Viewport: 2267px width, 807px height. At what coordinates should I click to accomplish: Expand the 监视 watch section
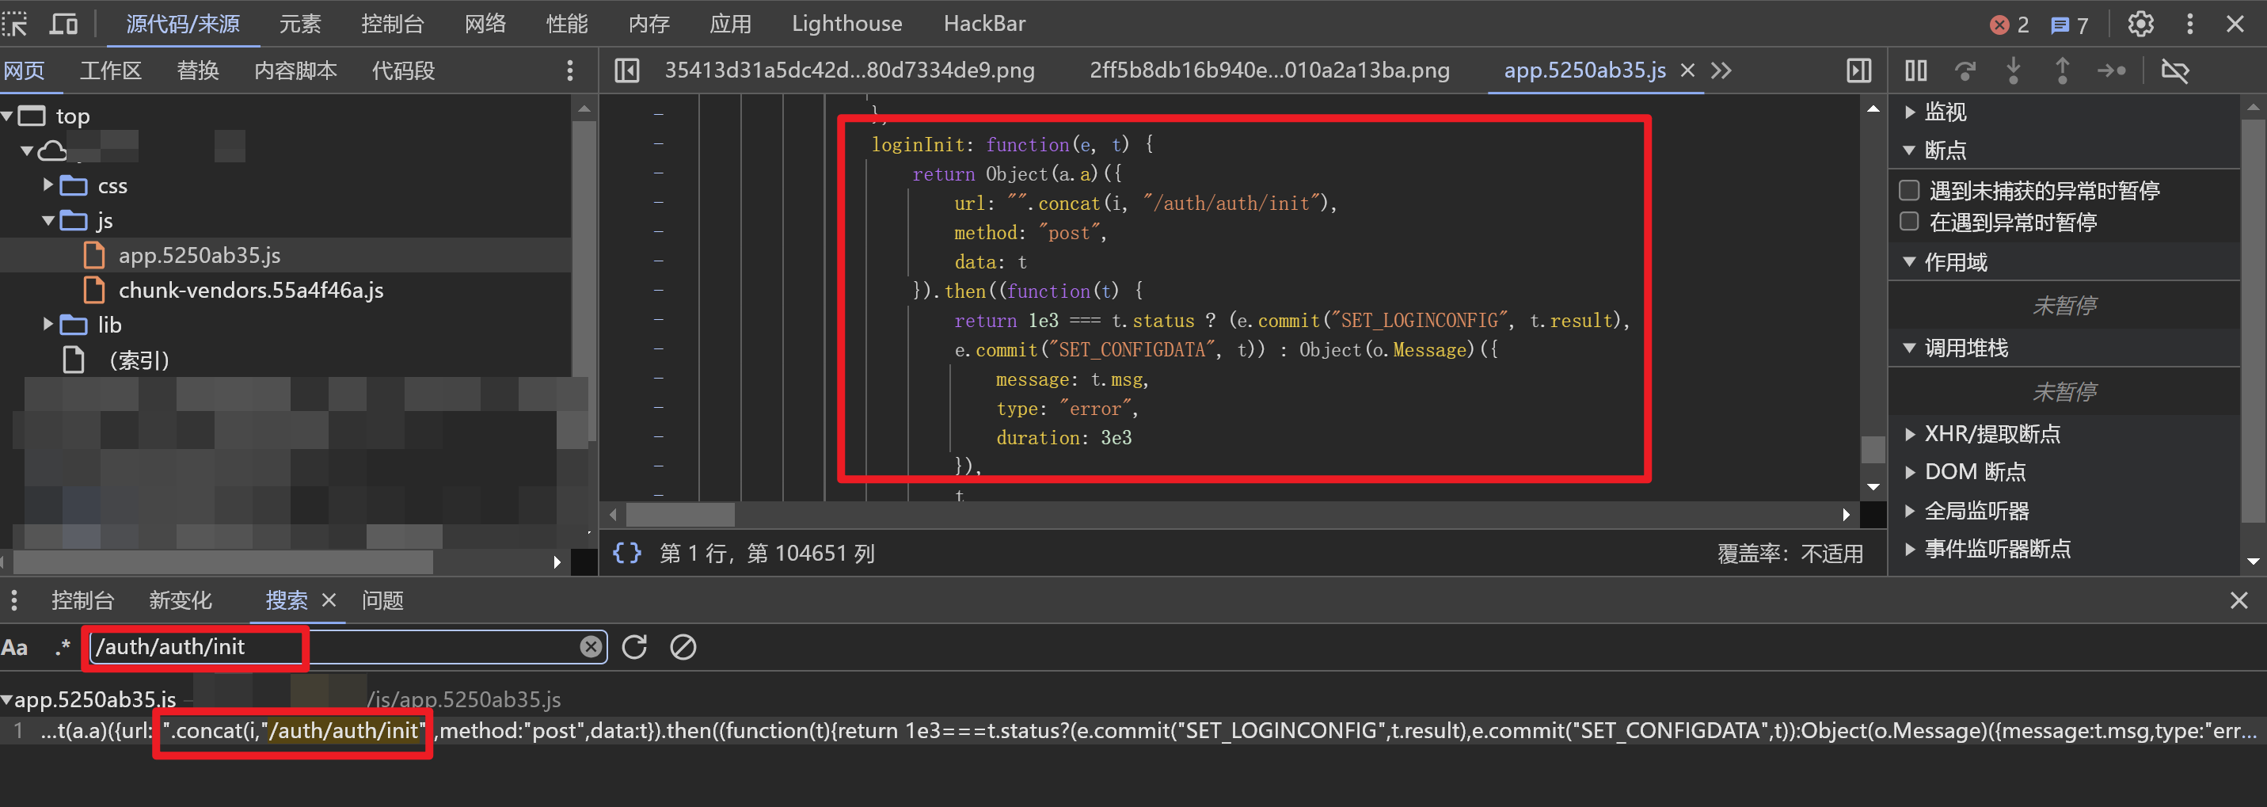[1910, 112]
